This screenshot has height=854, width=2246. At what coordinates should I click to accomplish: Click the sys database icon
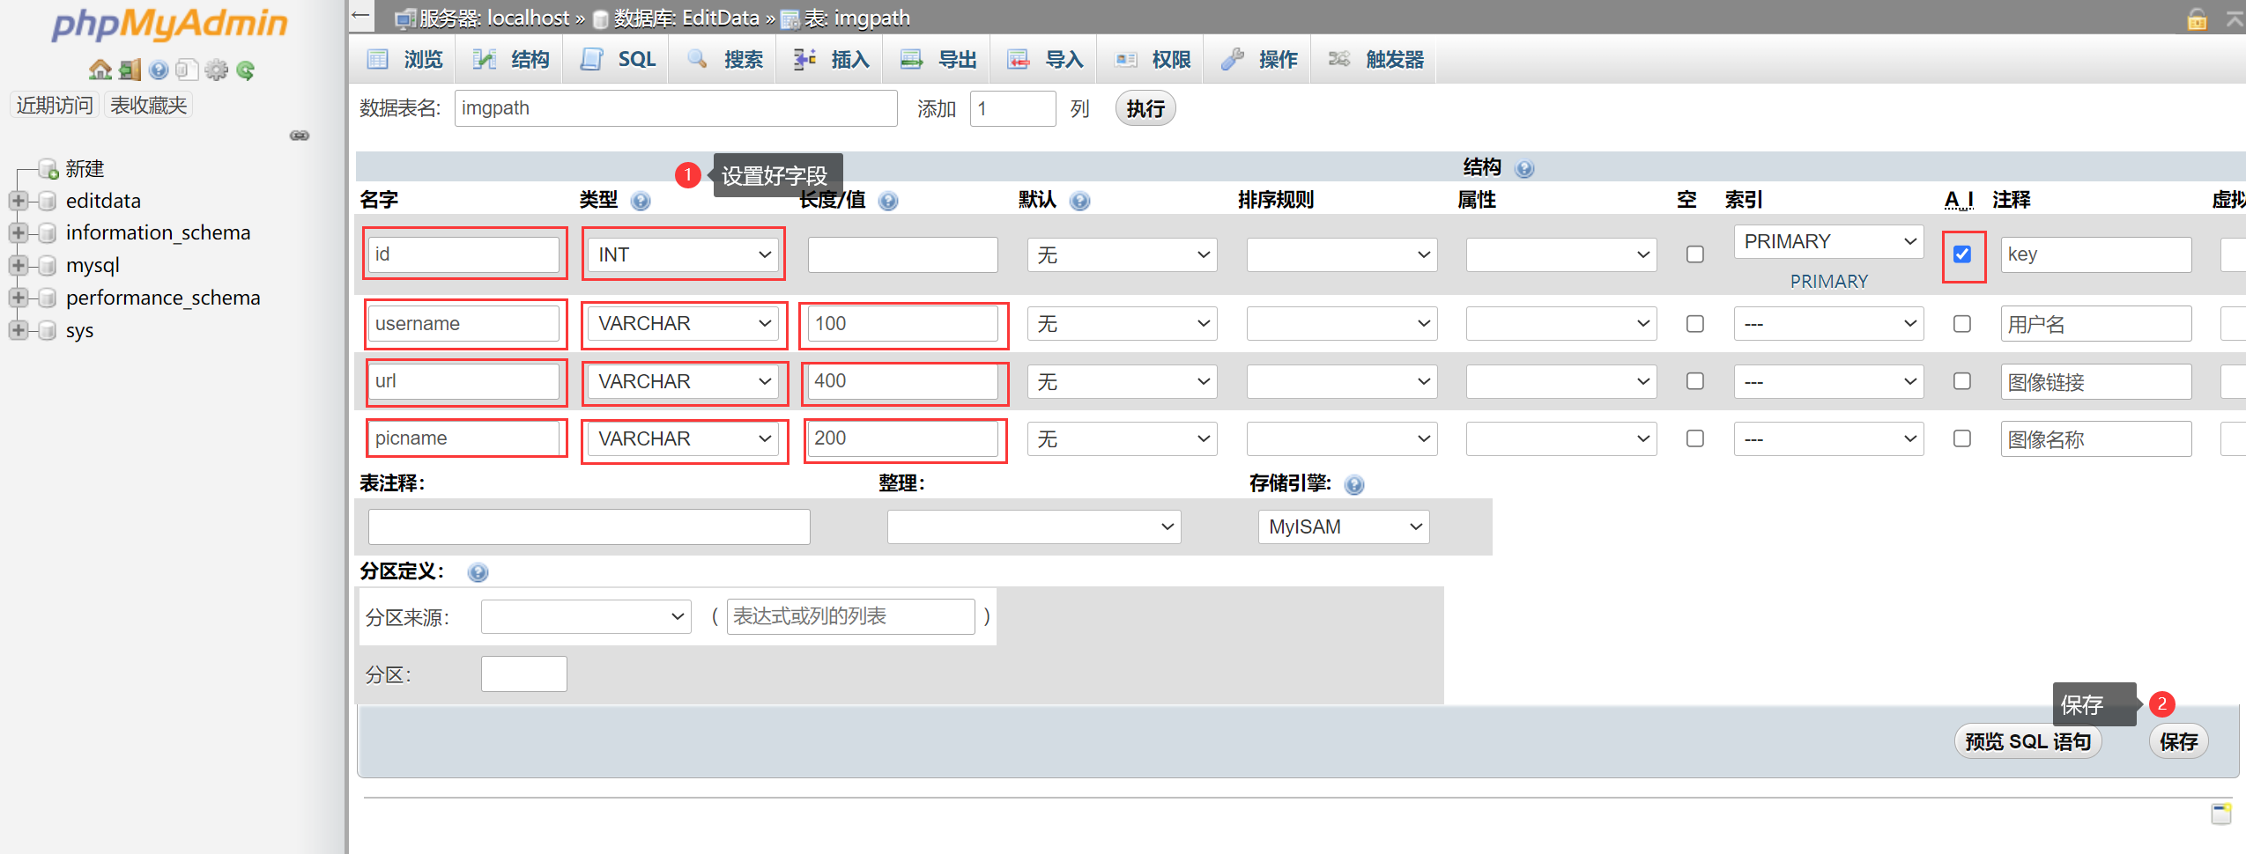pyautogui.click(x=48, y=330)
